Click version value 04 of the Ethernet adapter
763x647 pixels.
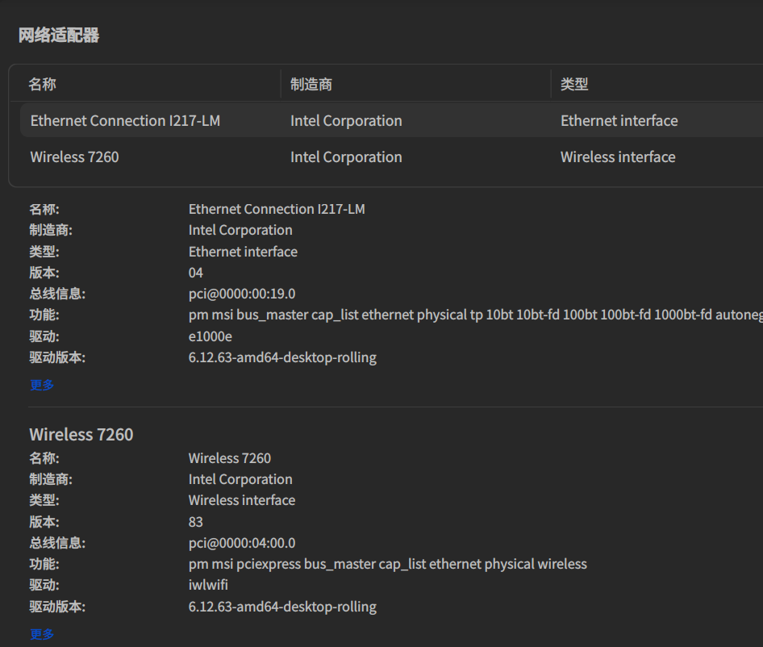click(196, 273)
